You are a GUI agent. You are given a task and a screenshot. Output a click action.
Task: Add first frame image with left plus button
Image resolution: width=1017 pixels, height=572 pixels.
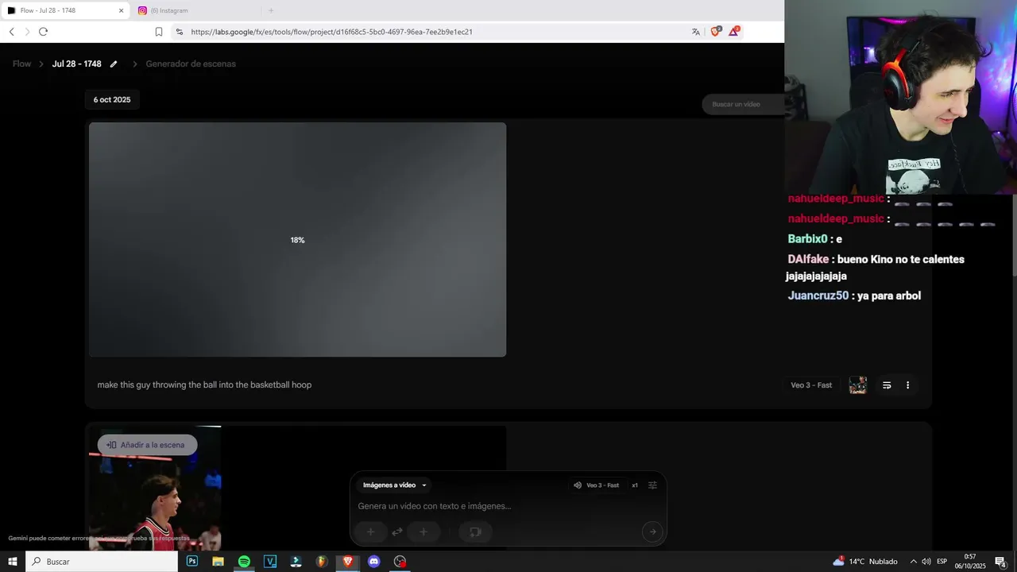(x=370, y=532)
